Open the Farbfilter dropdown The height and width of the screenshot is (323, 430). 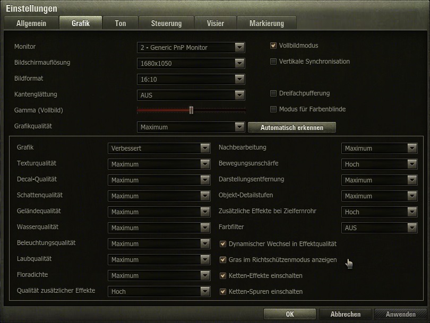pos(379,228)
